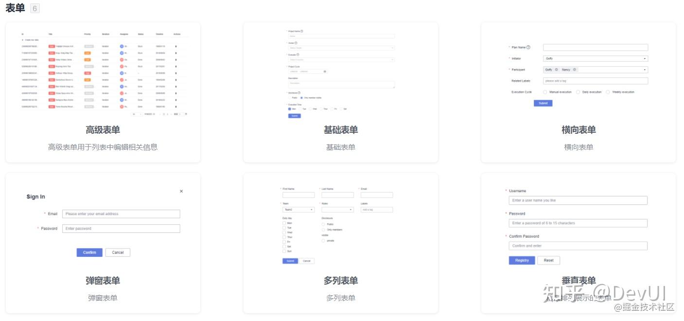
Task: Click the Description textarea in basic form
Action: (x=341, y=85)
